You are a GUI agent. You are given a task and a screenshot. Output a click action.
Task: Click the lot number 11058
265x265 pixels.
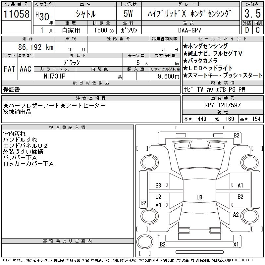click(16, 14)
